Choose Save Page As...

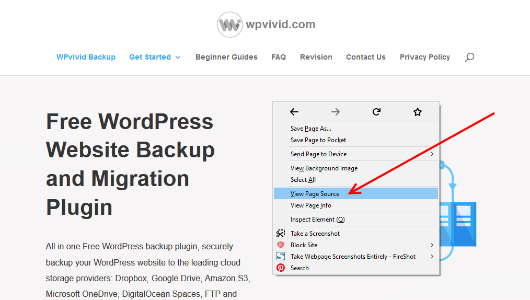point(356,129)
